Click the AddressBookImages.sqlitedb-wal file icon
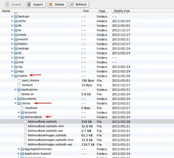 pyautogui.click(x=25, y=144)
